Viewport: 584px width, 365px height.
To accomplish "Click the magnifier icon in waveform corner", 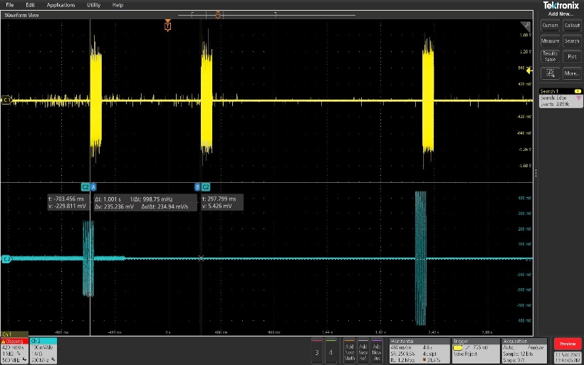I will (x=528, y=25).
